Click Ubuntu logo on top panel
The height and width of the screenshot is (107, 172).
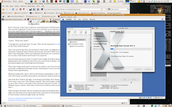(x=2, y=1)
